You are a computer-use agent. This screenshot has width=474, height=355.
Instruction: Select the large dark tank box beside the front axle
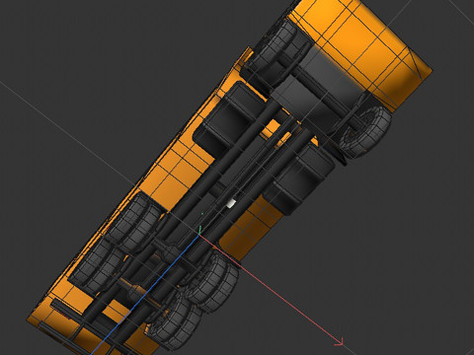pos(230,118)
